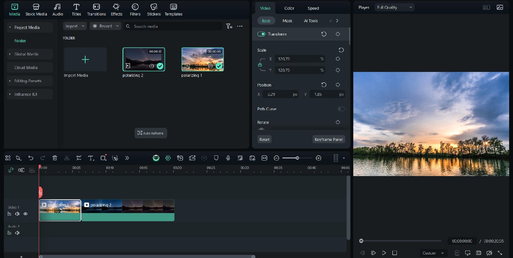Click the player progress slider

point(400,241)
